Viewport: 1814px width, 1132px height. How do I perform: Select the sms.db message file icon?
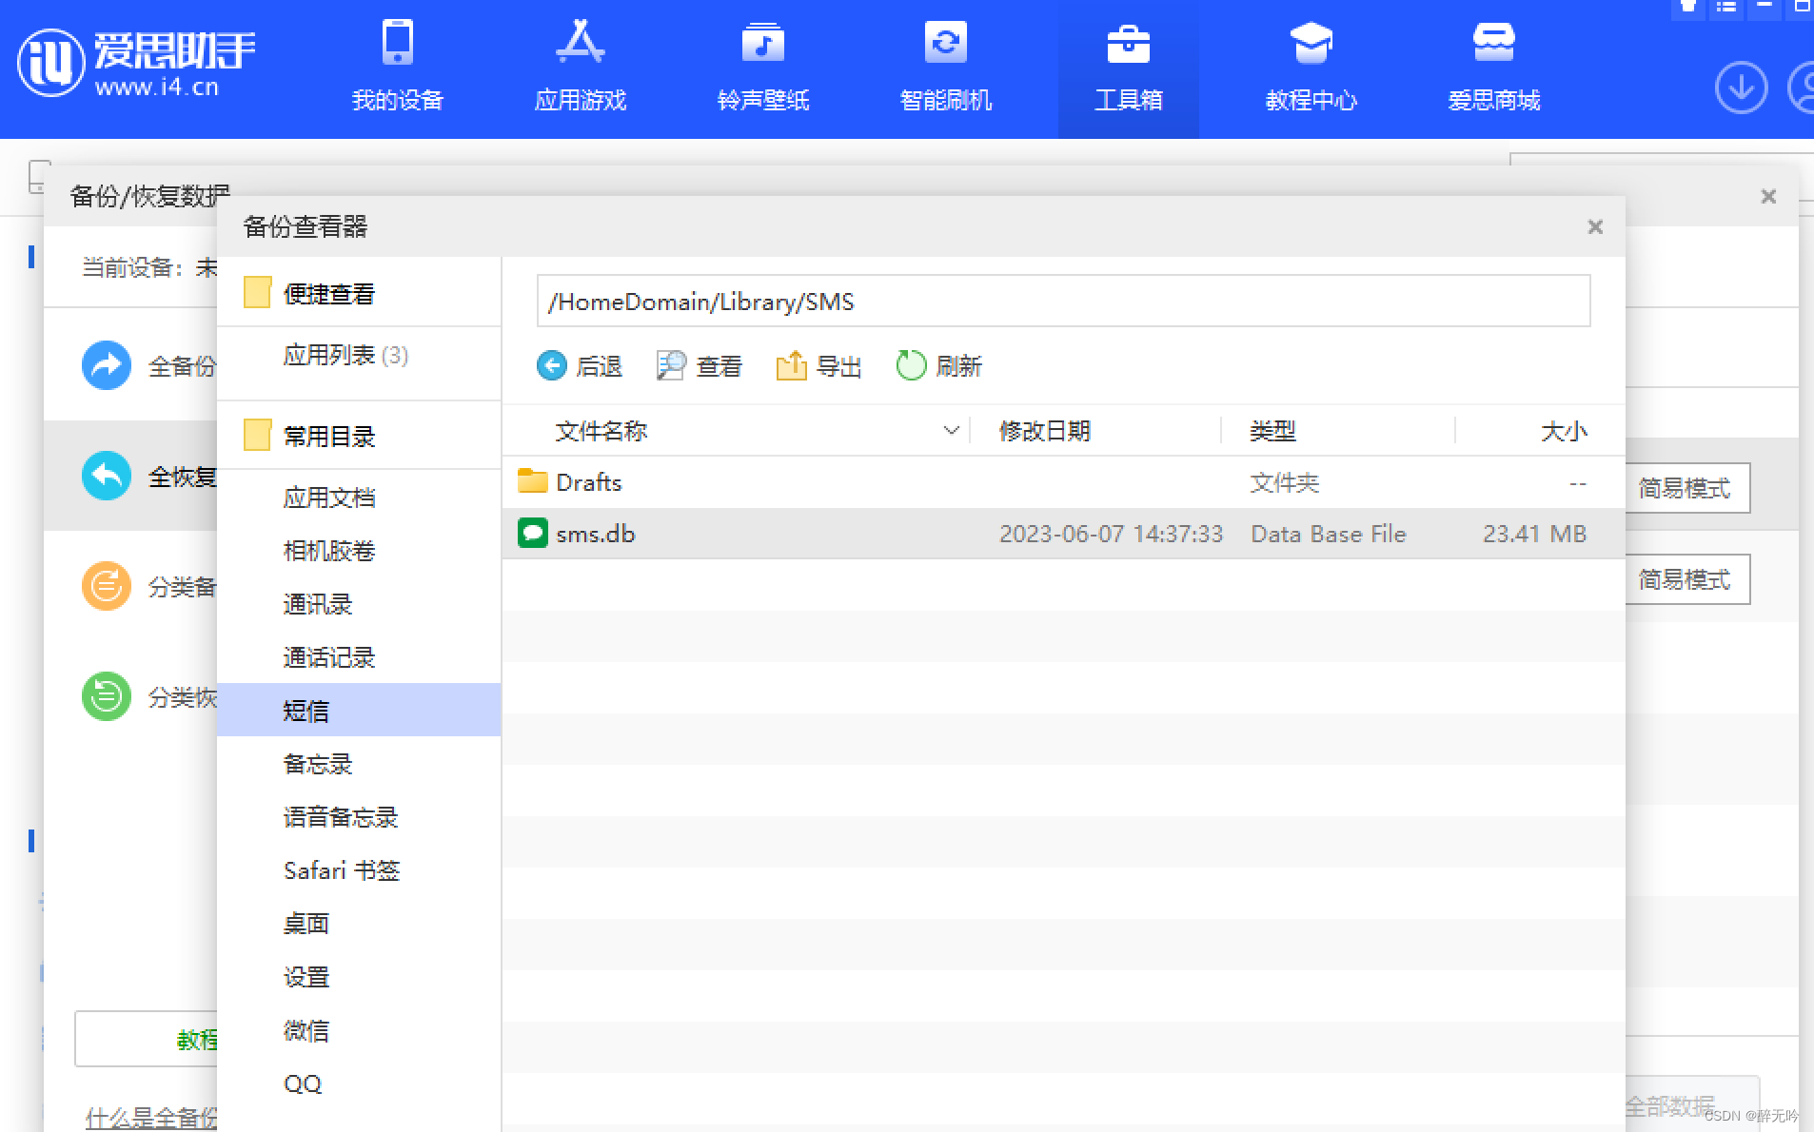tap(532, 533)
